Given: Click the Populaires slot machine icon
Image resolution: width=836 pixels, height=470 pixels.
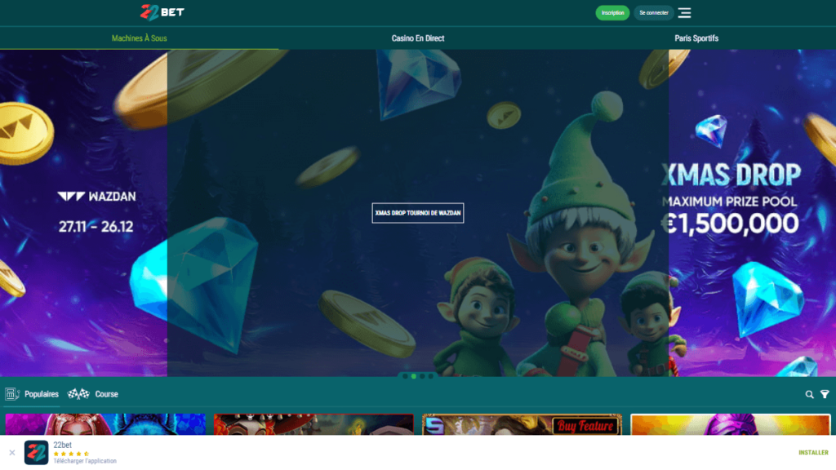Looking at the screenshot, I should pyautogui.click(x=12, y=394).
